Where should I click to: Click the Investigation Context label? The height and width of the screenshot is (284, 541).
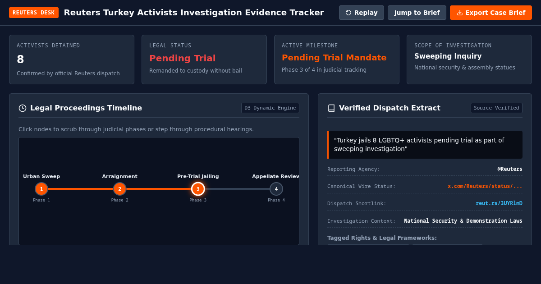coord(361,221)
